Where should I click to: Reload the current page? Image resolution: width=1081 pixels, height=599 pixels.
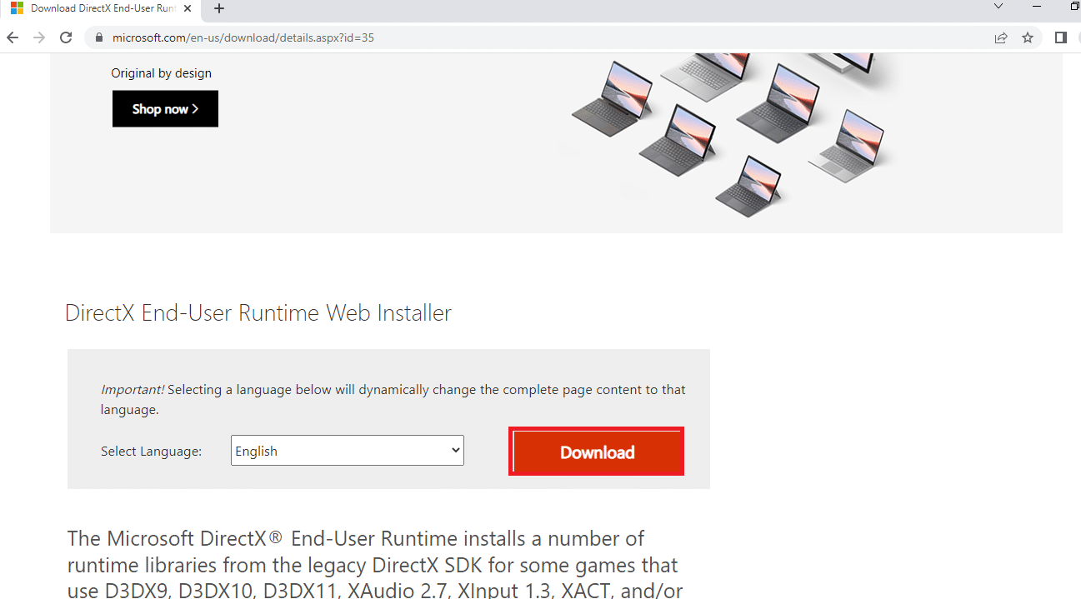[66, 37]
